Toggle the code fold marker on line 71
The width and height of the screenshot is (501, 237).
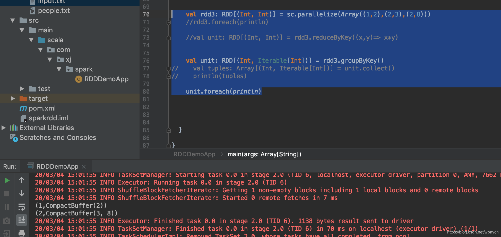pyautogui.click(x=169, y=23)
